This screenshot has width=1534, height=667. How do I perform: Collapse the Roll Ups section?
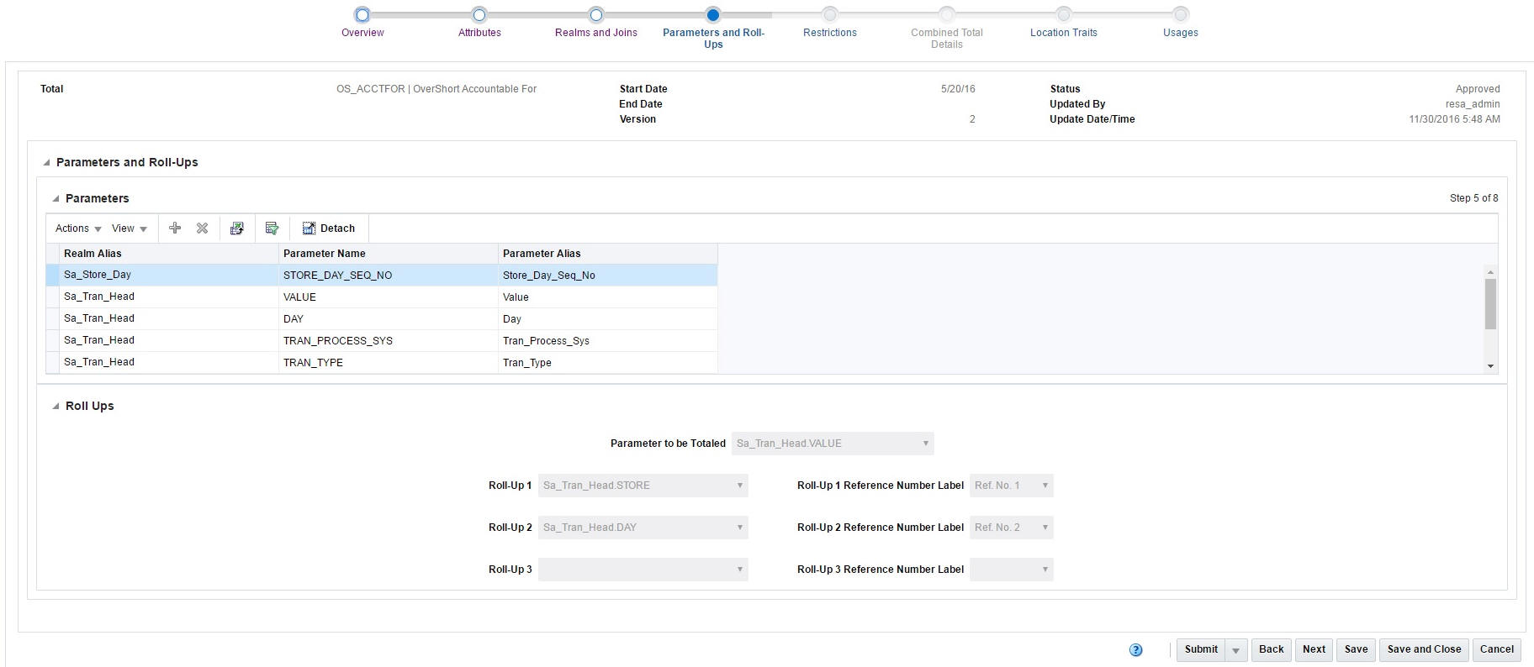click(56, 407)
